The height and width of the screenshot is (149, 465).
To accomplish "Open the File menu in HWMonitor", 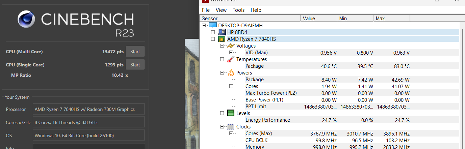I will pos(206,10).
